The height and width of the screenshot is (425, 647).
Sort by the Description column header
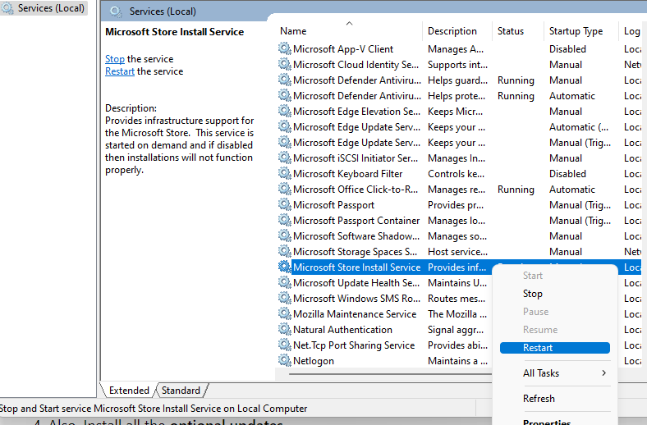coord(452,31)
